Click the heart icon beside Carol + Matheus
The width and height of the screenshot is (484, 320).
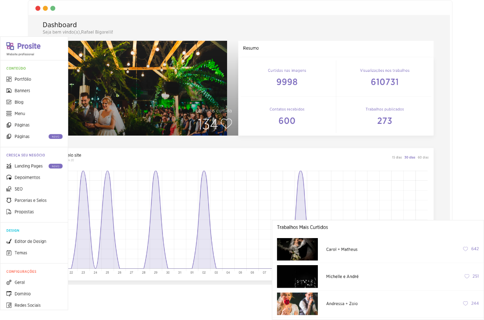(x=465, y=249)
